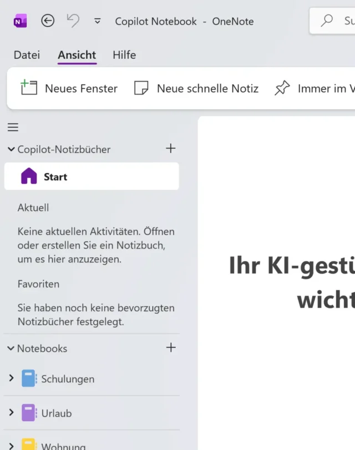Click the pin icon for Immer im Vordergrund
Image resolution: width=355 pixels, height=450 pixels.
[x=282, y=88]
